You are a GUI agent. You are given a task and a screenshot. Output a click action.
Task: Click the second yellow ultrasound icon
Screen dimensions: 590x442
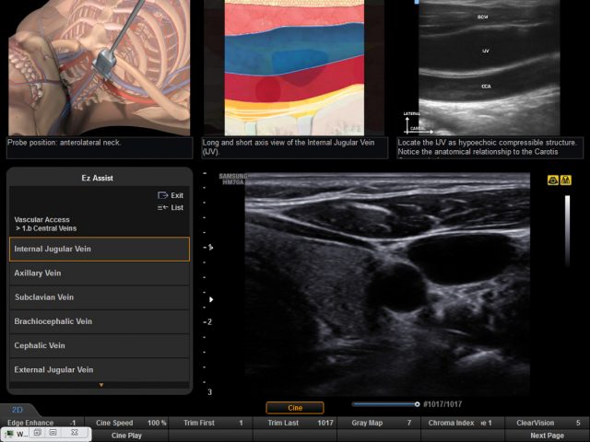(566, 180)
